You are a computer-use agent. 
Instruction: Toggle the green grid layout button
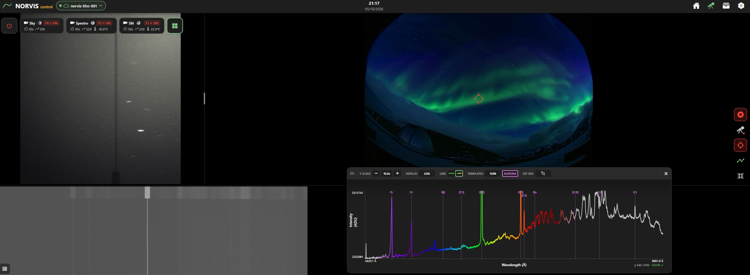pos(175,26)
